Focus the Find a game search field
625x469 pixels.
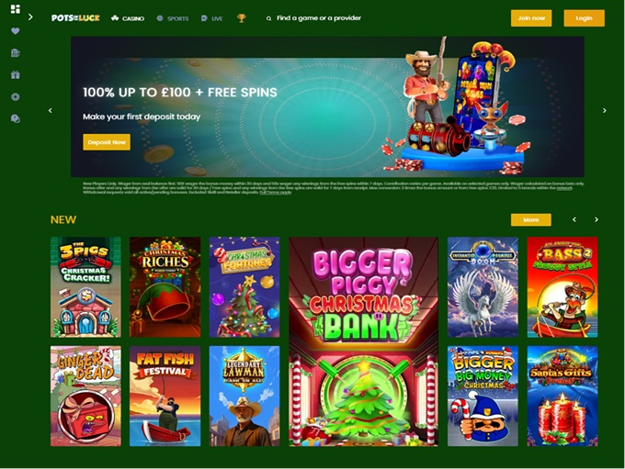point(319,18)
